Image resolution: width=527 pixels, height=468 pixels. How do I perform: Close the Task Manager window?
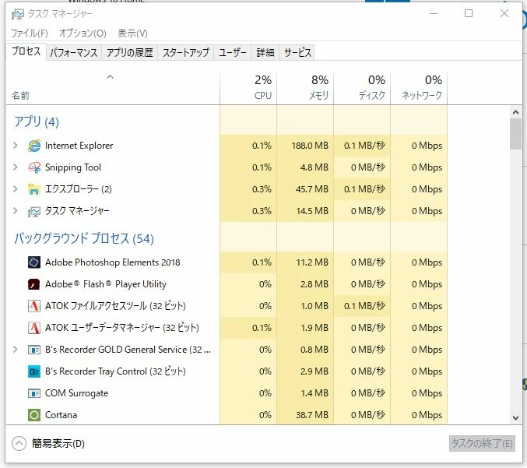pos(504,14)
